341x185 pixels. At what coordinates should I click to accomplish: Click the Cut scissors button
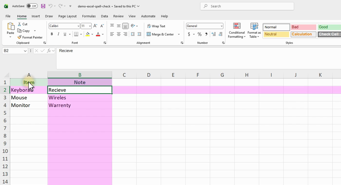coord(22,24)
